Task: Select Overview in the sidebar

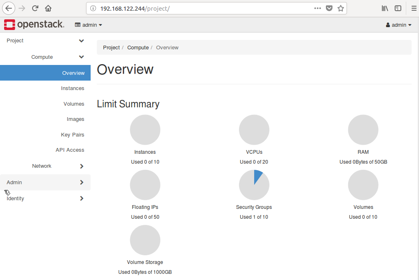Action: click(x=45, y=73)
